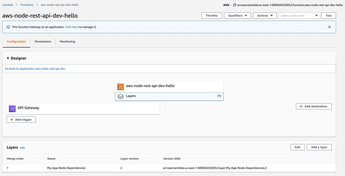Click the Add a layer button

[319, 147]
